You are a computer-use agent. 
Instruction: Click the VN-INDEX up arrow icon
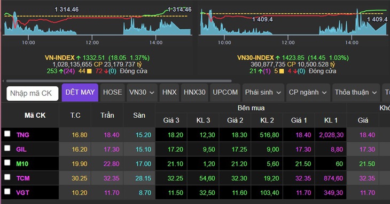point(79,58)
